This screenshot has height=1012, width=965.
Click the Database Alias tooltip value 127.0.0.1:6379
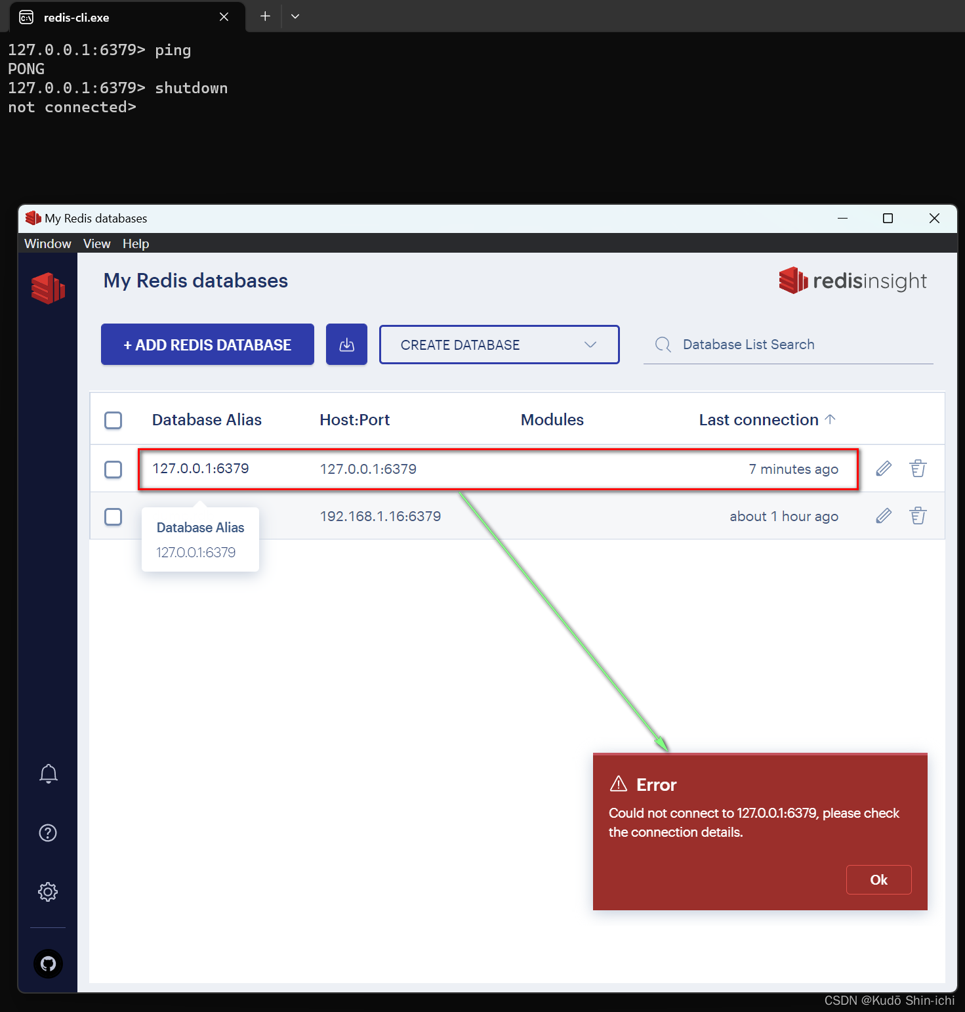[196, 553]
